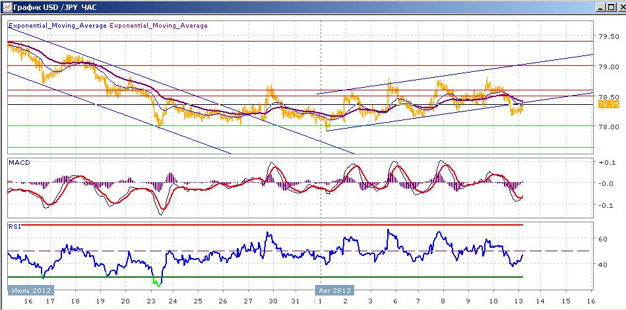The width and height of the screenshot is (626, 310).
Task: Click date label 16 below Июль 2012
Action: pos(28,300)
